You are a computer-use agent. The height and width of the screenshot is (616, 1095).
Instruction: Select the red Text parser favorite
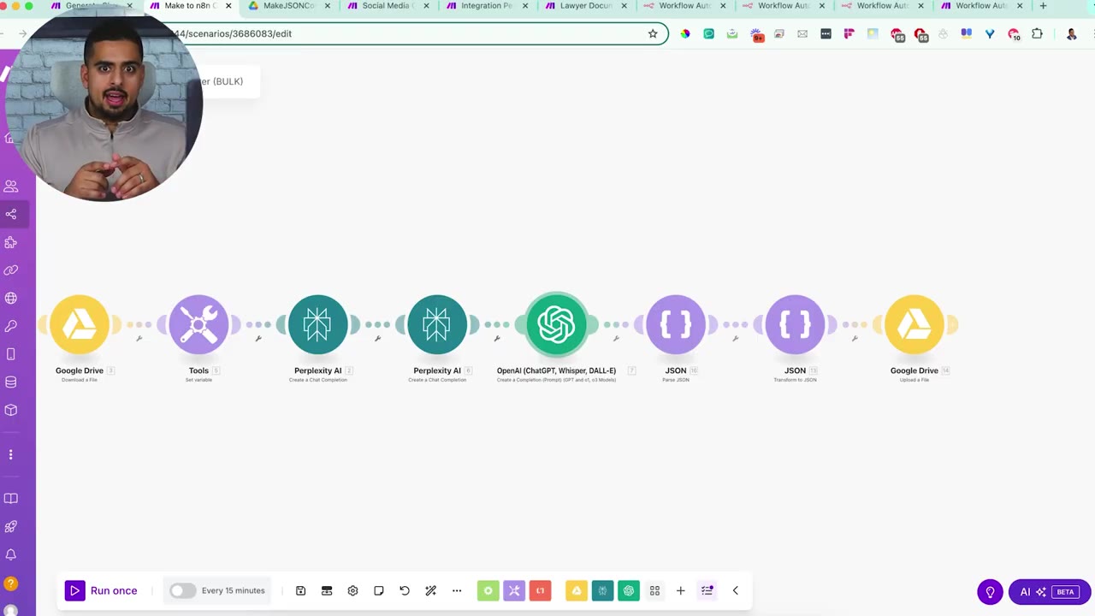coord(540,590)
